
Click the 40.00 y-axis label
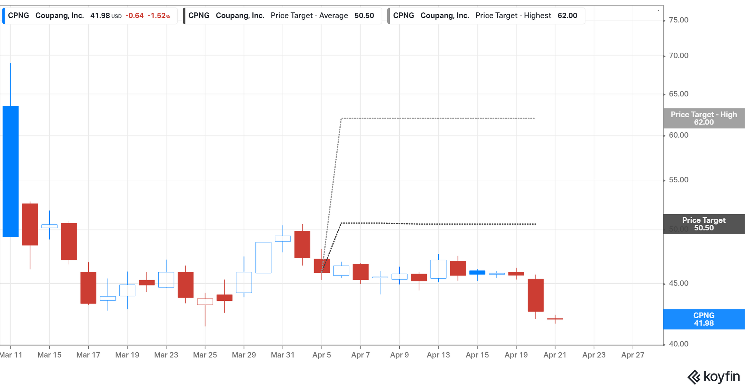tap(678, 344)
